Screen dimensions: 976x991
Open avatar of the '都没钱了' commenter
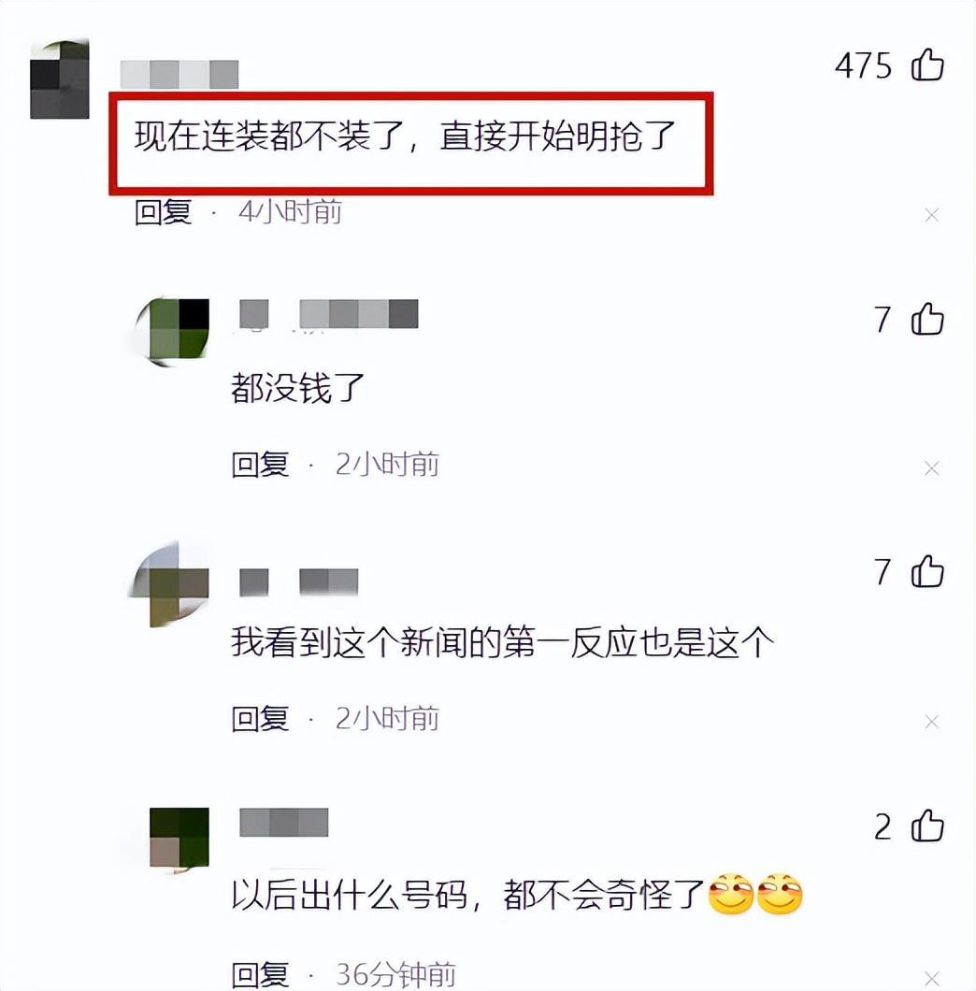(x=173, y=331)
